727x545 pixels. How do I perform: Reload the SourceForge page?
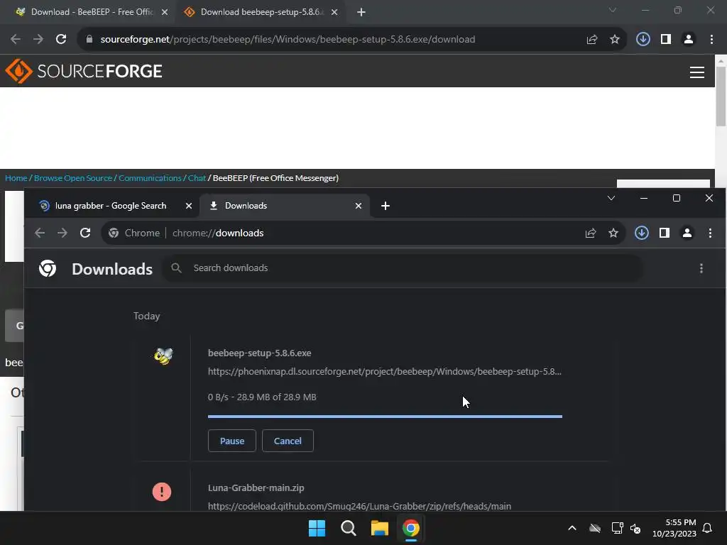(61, 40)
